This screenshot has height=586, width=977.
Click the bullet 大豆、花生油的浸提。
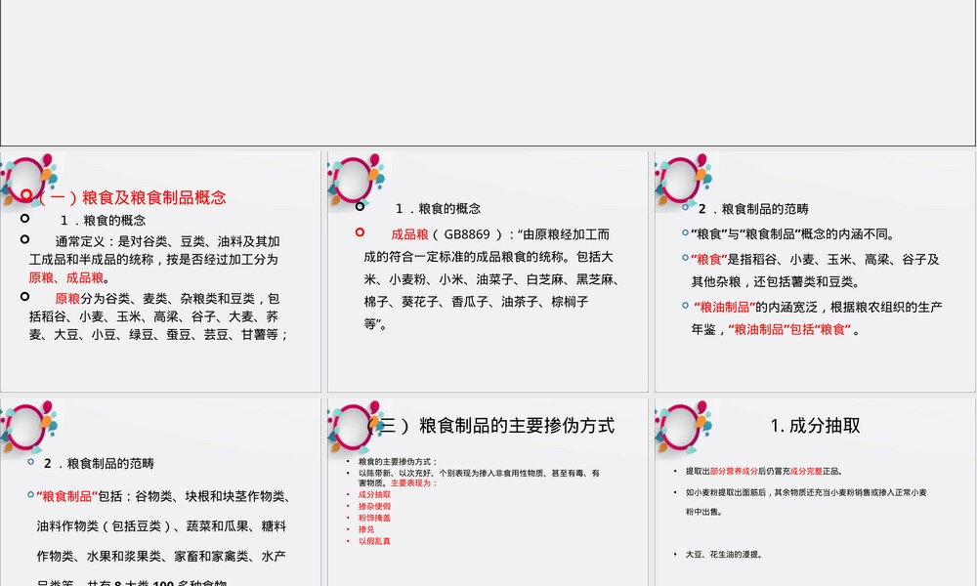click(x=724, y=554)
